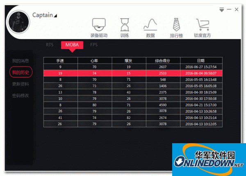This screenshot has width=246, height=176.
Task: Click score cell 1406
Action: pos(163,86)
